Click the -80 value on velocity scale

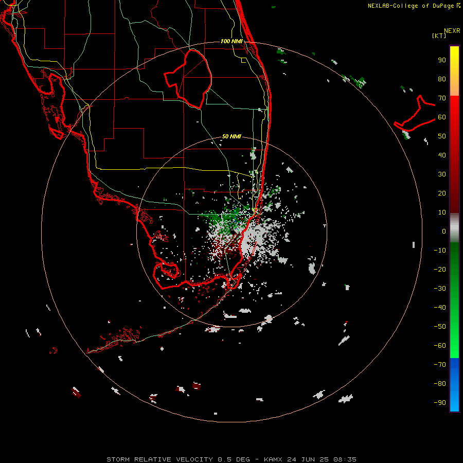point(440,384)
